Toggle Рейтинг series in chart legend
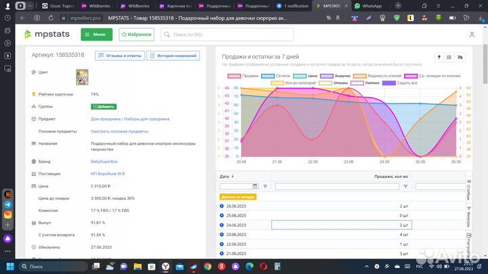The width and height of the screenshot is (488, 274). point(365,83)
